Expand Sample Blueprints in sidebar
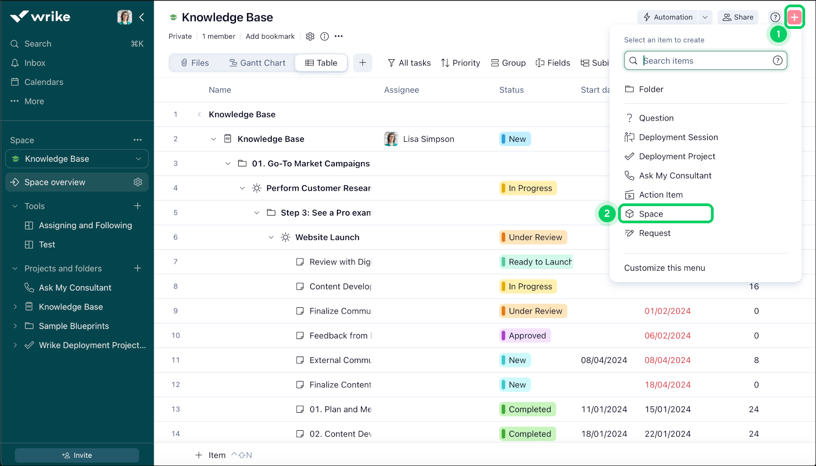816x466 pixels. coord(15,326)
